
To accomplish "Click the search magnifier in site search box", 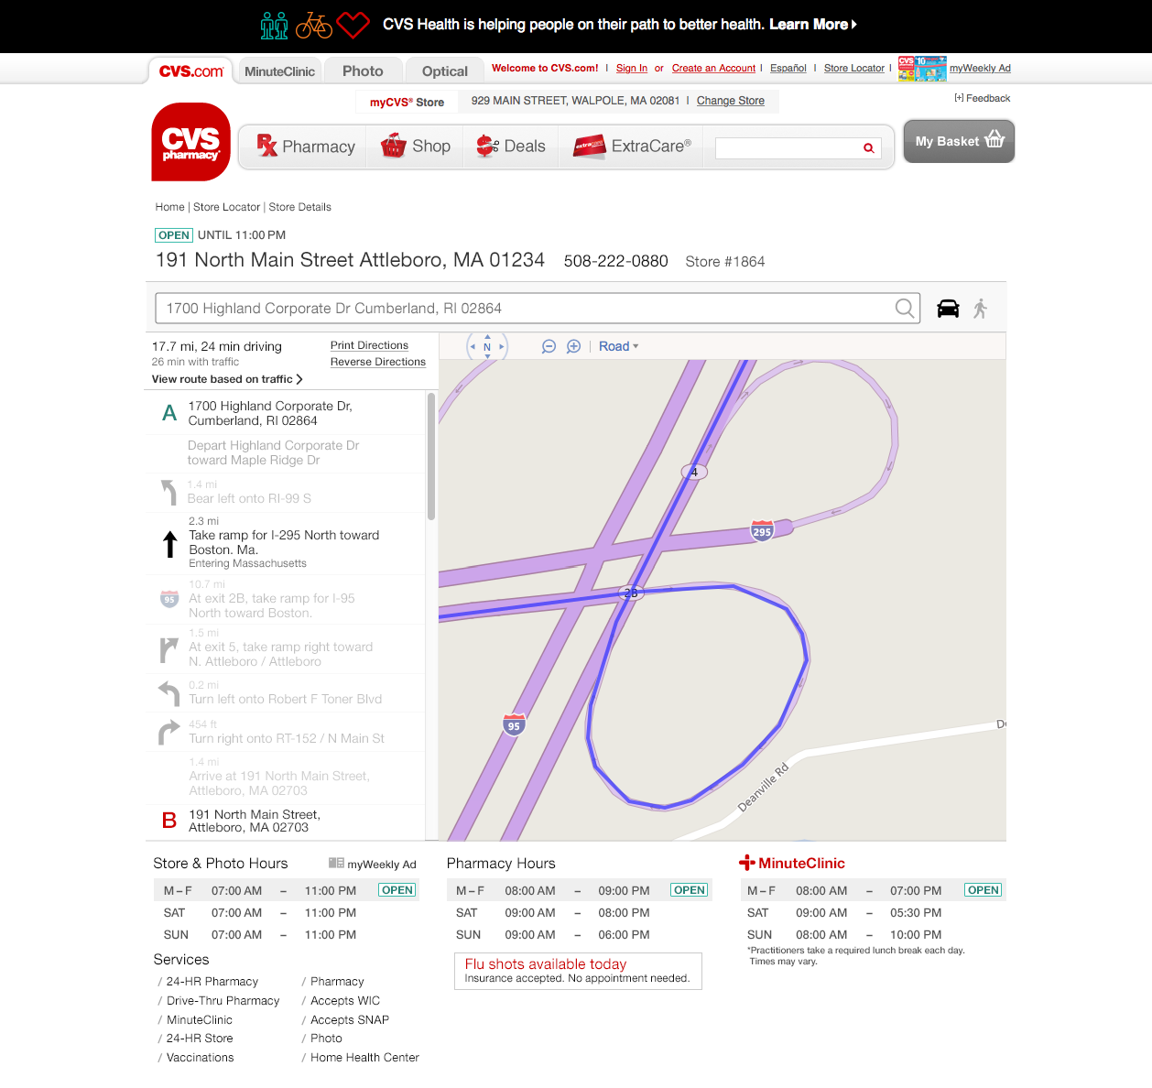I will click(x=868, y=147).
